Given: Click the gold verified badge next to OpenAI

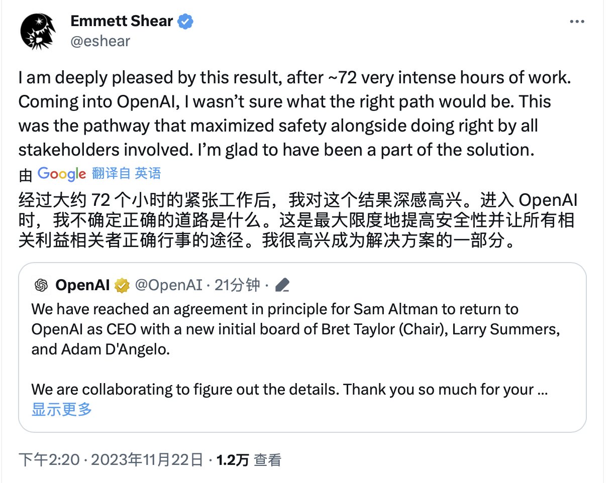Looking at the screenshot, I should click(122, 286).
